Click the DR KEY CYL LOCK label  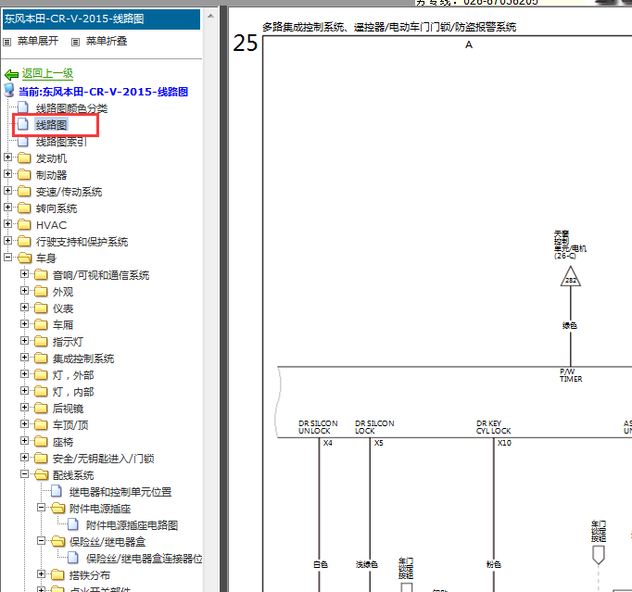[493, 427]
